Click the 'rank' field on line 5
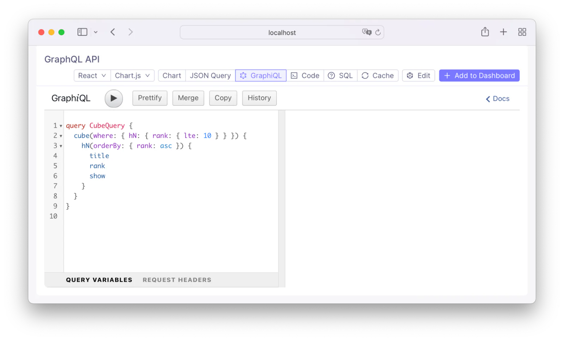 click(97, 166)
